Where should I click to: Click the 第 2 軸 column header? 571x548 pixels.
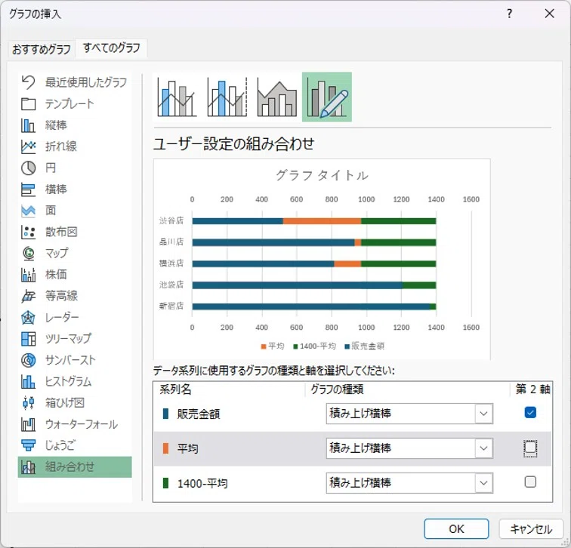click(532, 389)
